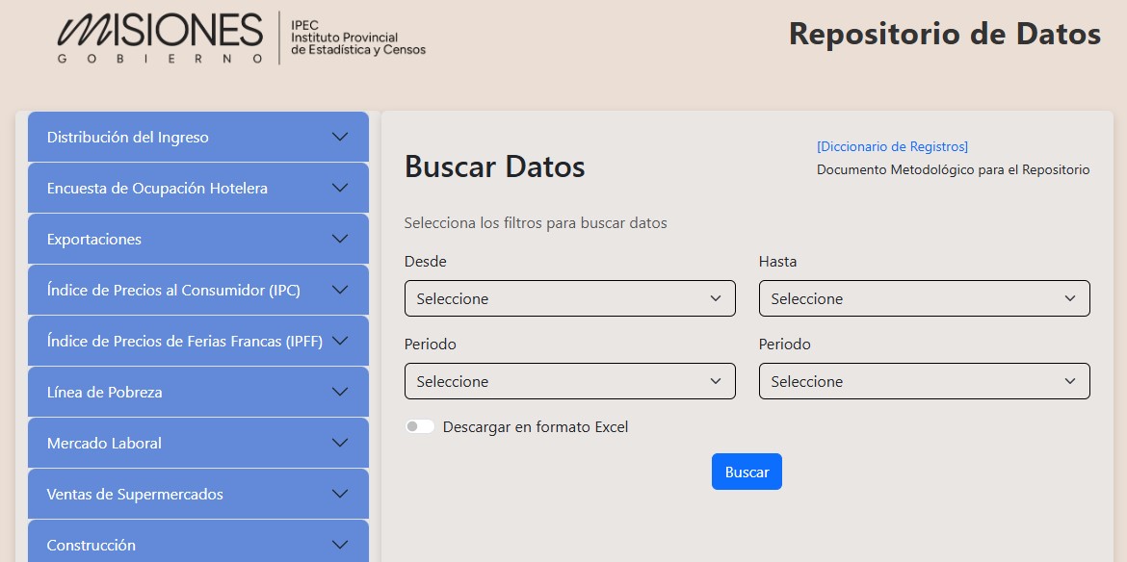Expand the Exportaciones category
The image size is (1127, 562).
(x=197, y=239)
